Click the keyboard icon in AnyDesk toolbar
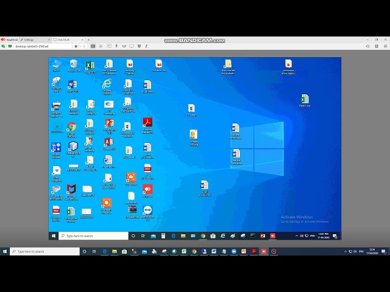The height and width of the screenshot is (292, 390). [x=124, y=46]
